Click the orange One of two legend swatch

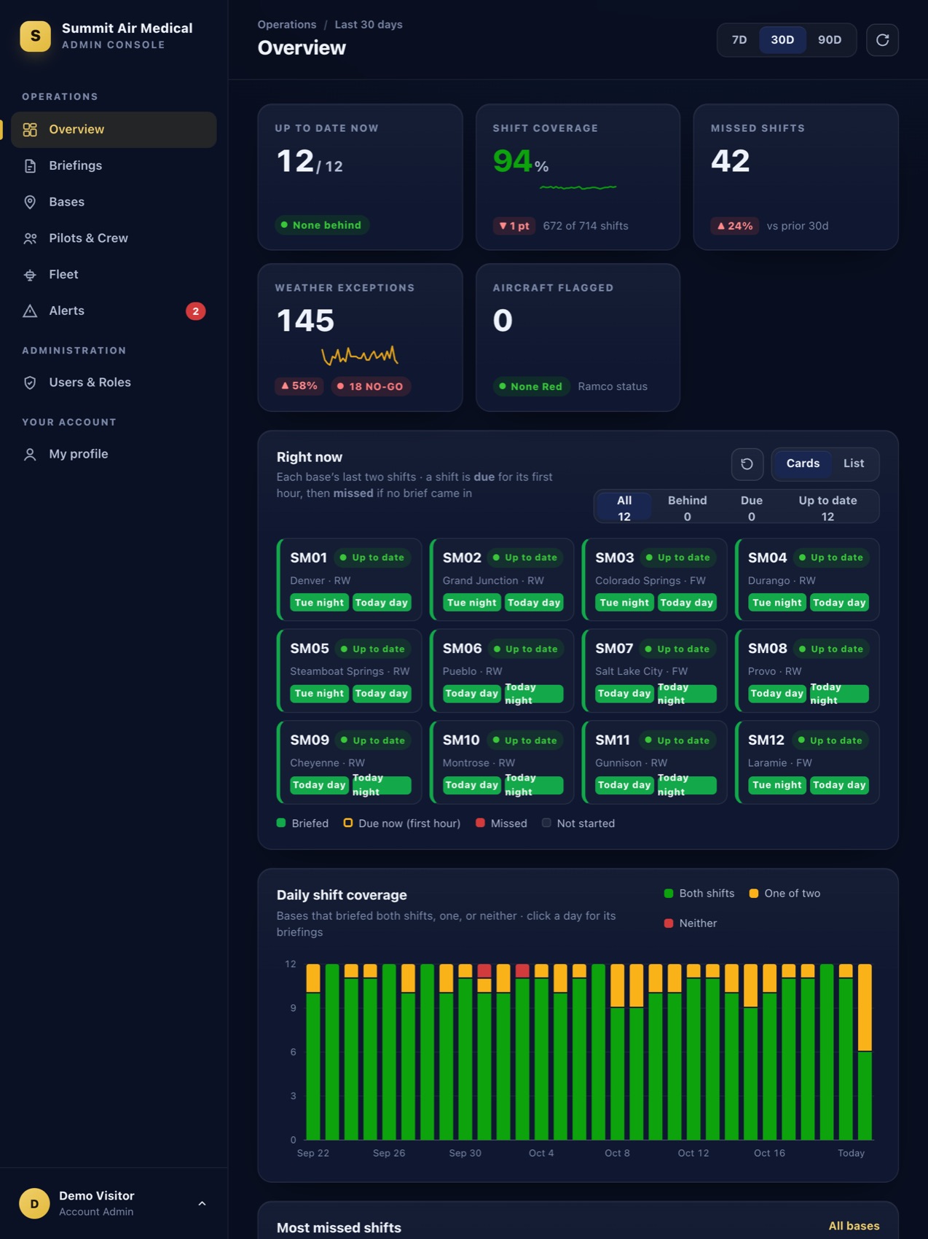pyautogui.click(x=754, y=894)
